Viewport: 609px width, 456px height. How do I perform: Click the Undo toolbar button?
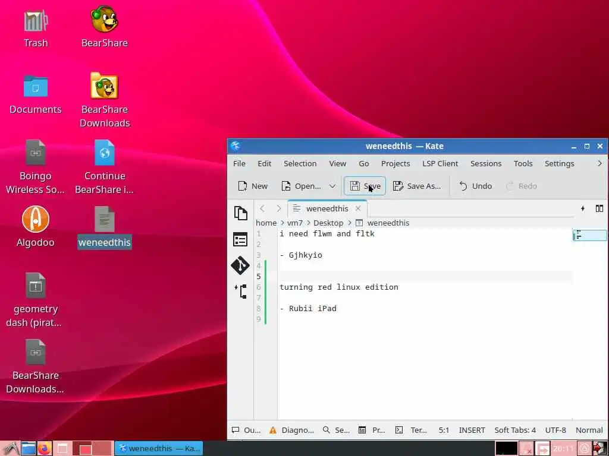click(476, 186)
